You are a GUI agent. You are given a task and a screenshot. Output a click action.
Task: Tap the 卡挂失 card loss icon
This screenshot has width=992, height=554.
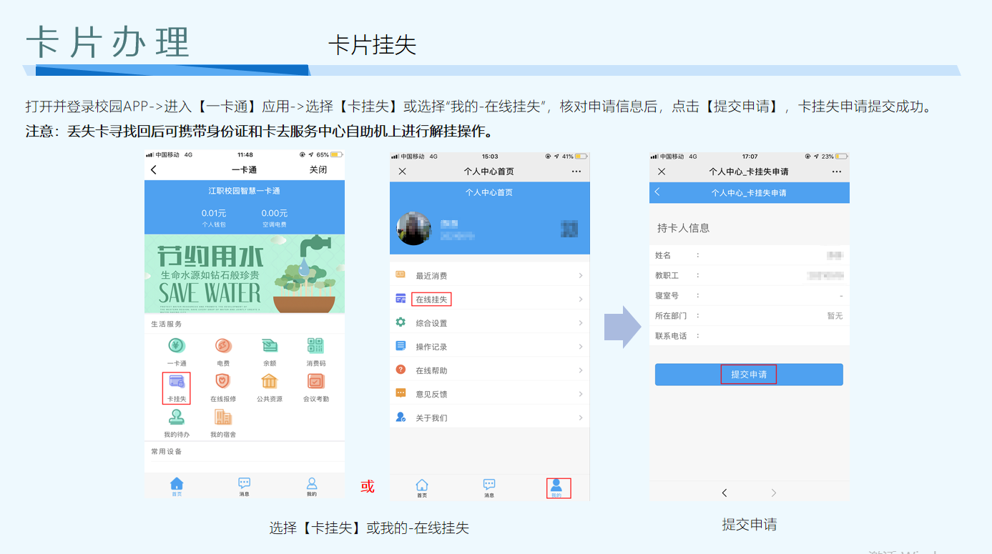pyautogui.click(x=176, y=383)
